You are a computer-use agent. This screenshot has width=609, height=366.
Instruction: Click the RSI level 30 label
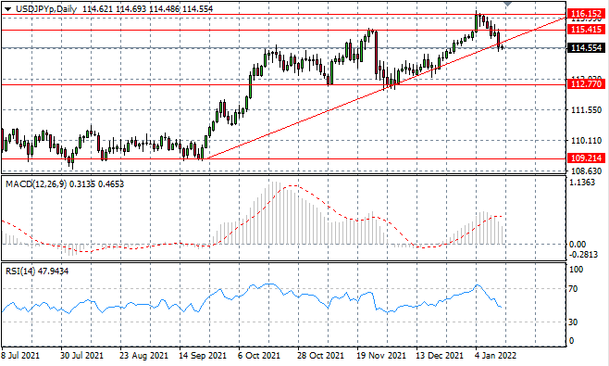(573, 322)
